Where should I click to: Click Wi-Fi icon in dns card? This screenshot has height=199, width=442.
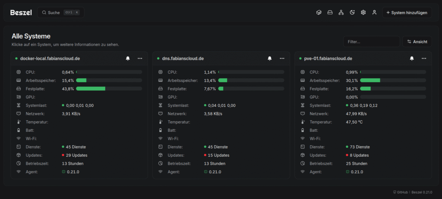tap(161, 139)
